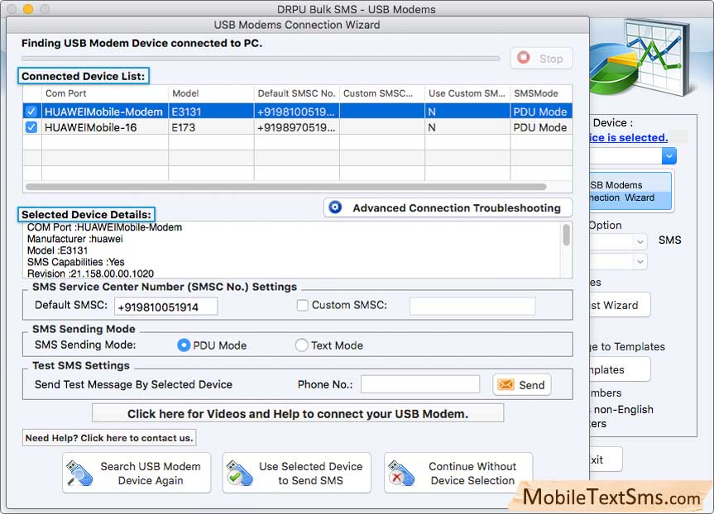The height and width of the screenshot is (514, 714).
Task: Click the USB red cross icon
Action: 401,473
